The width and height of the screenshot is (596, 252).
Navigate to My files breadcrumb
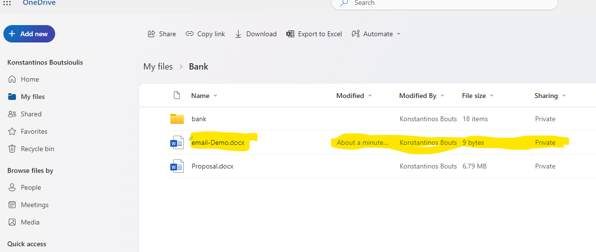click(158, 67)
